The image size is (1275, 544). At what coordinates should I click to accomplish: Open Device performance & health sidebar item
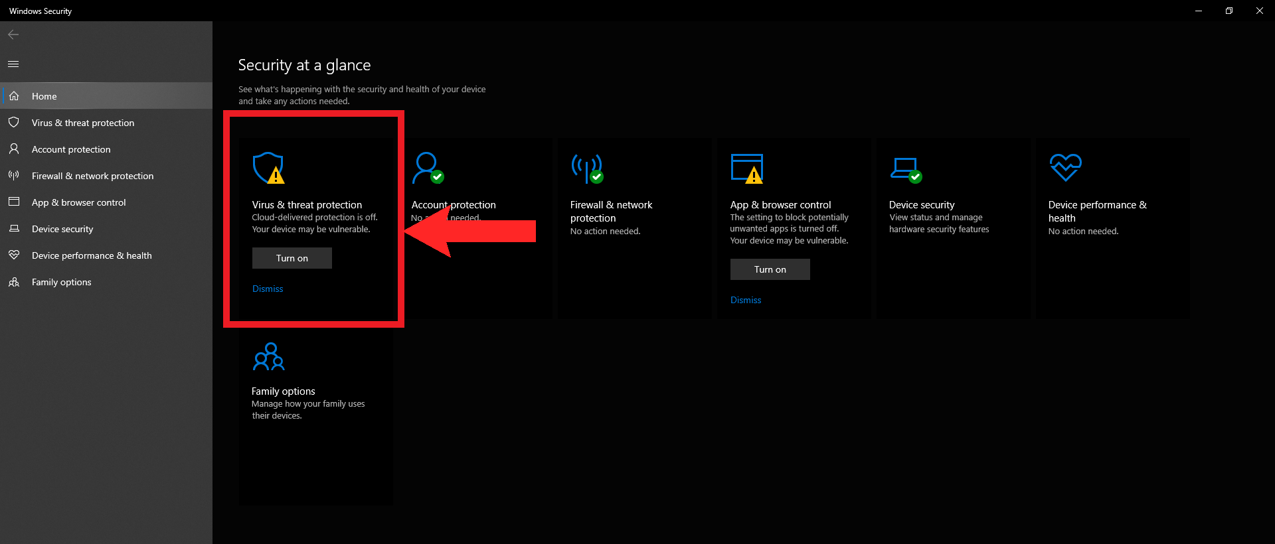coord(106,255)
